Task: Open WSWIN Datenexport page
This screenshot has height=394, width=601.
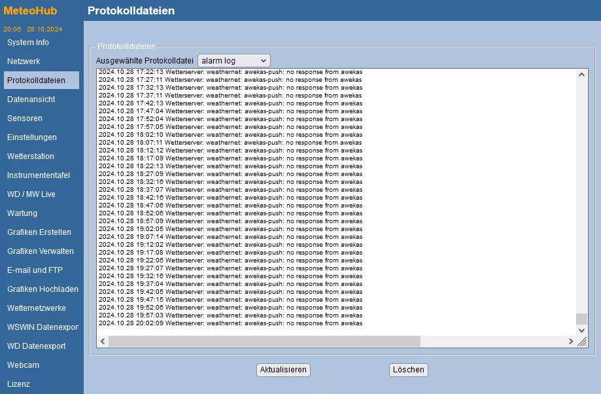Action: [x=43, y=327]
